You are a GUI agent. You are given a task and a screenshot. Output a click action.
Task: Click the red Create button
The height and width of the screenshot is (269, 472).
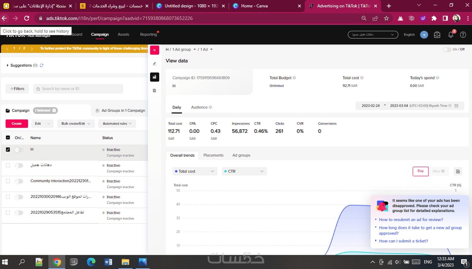(x=17, y=124)
